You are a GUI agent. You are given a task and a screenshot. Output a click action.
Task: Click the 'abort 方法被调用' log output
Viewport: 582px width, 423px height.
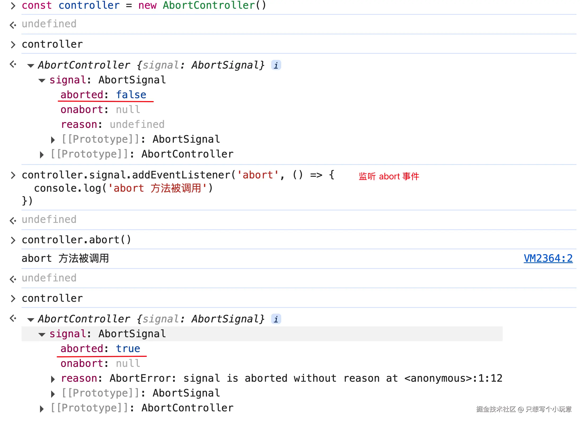pos(65,258)
